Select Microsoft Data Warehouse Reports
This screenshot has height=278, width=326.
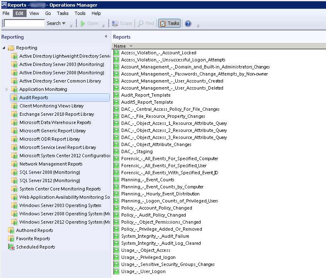point(55,122)
